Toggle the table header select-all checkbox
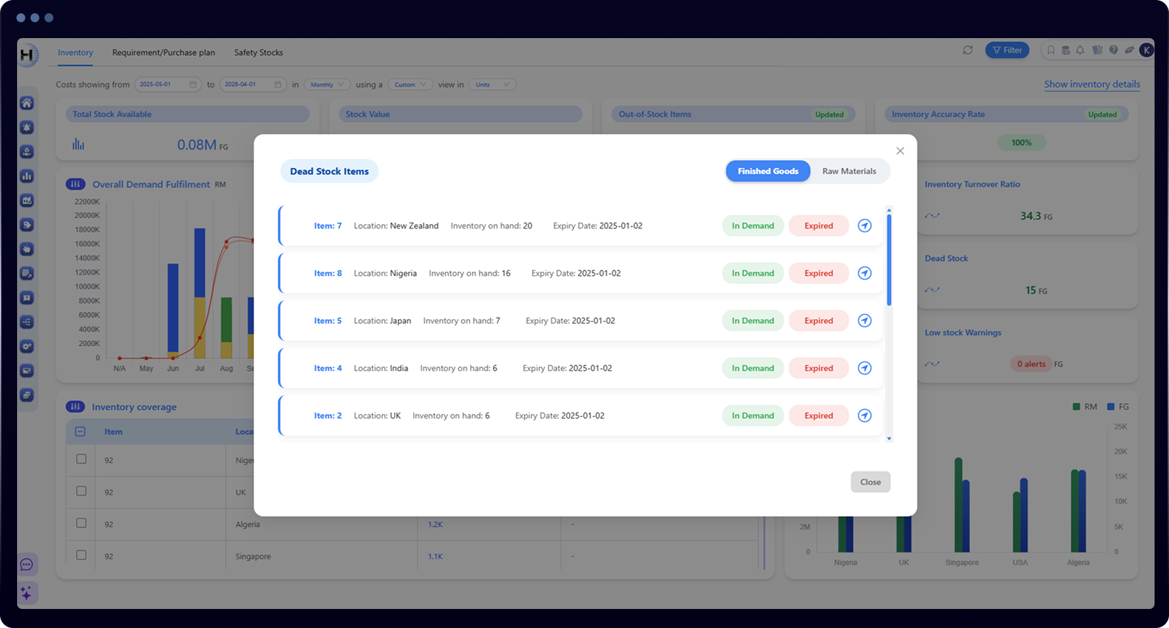This screenshot has height=628, width=1169. tap(80, 432)
